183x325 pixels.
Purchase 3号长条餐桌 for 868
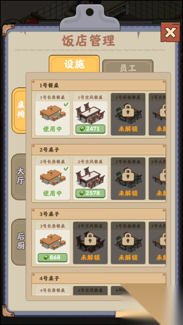pos(52,257)
